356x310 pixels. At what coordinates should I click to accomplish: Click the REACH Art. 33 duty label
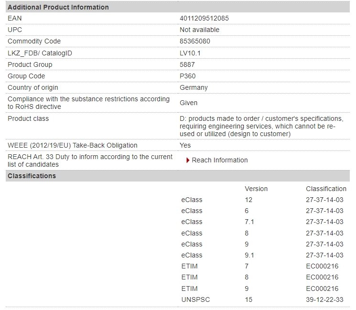[90, 160]
